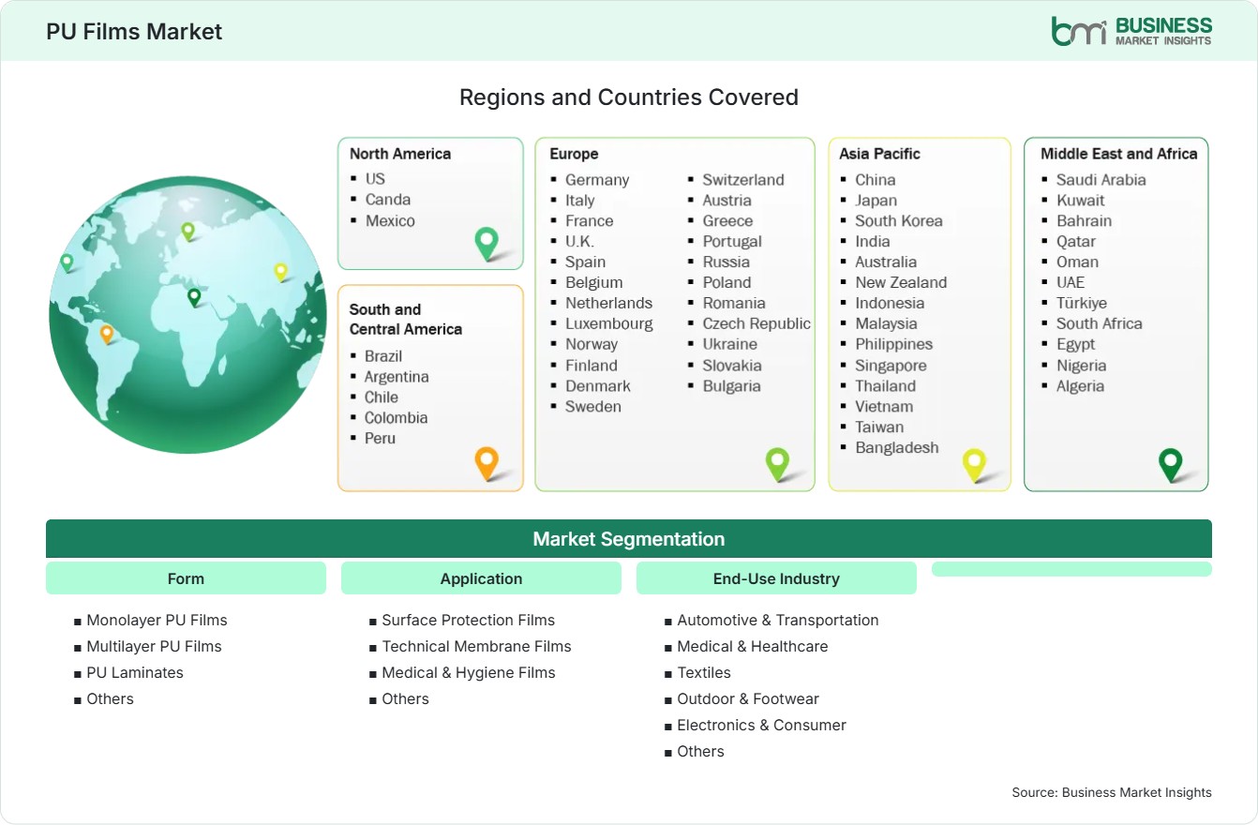Click 'Mexico' in North America list
This screenshot has width=1258, height=825.
[390, 221]
